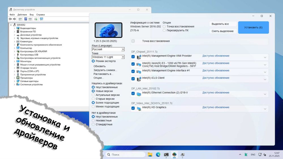Click the SERVER2 computer icon in tree

coord(14,25)
